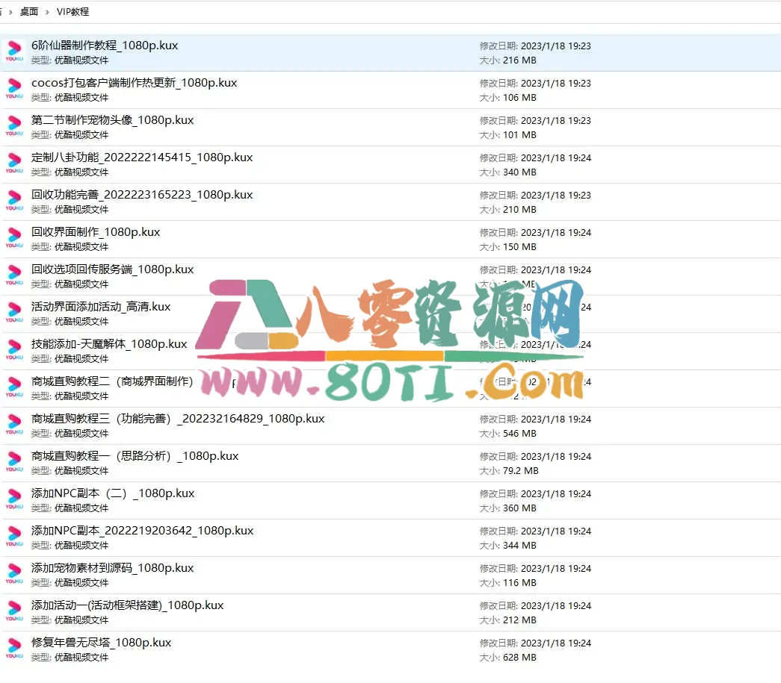Go to 桌面 in the address breadcrumb

(x=29, y=12)
